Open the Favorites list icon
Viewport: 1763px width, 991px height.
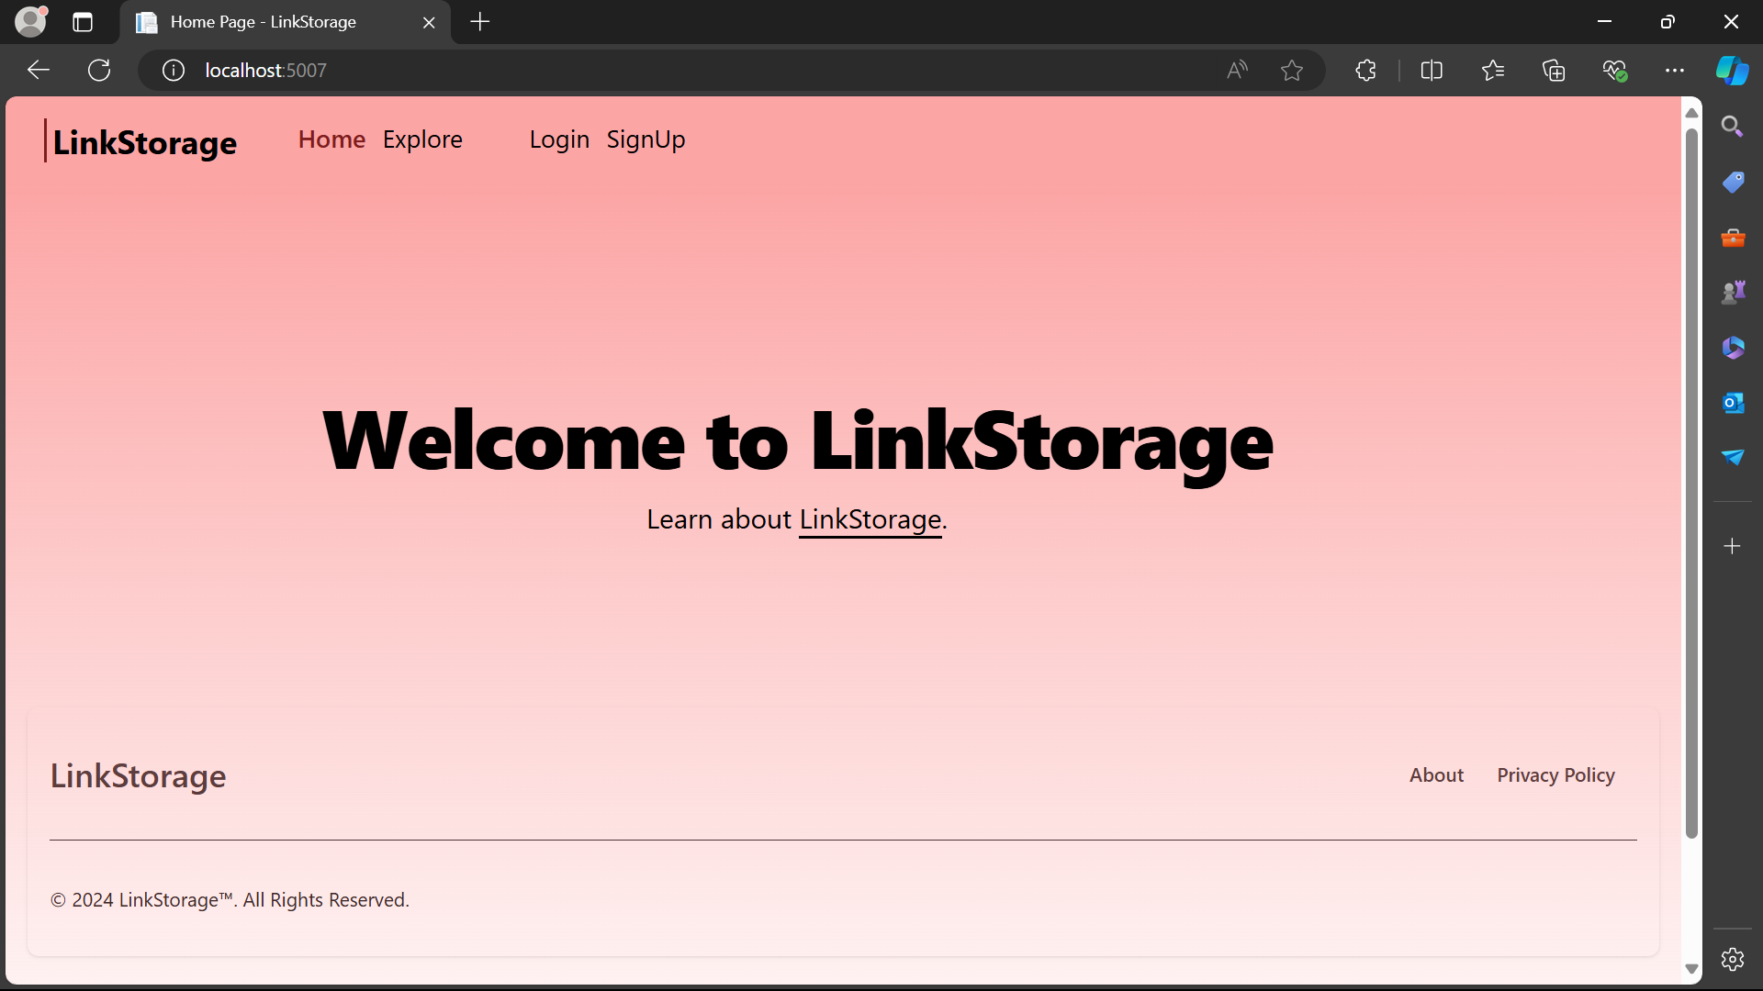click(1492, 71)
